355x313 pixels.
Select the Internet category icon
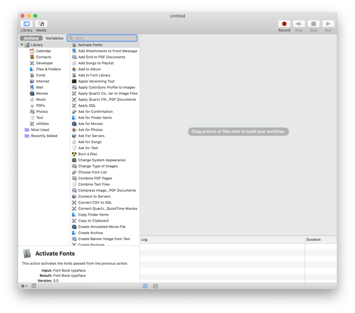click(x=32, y=81)
